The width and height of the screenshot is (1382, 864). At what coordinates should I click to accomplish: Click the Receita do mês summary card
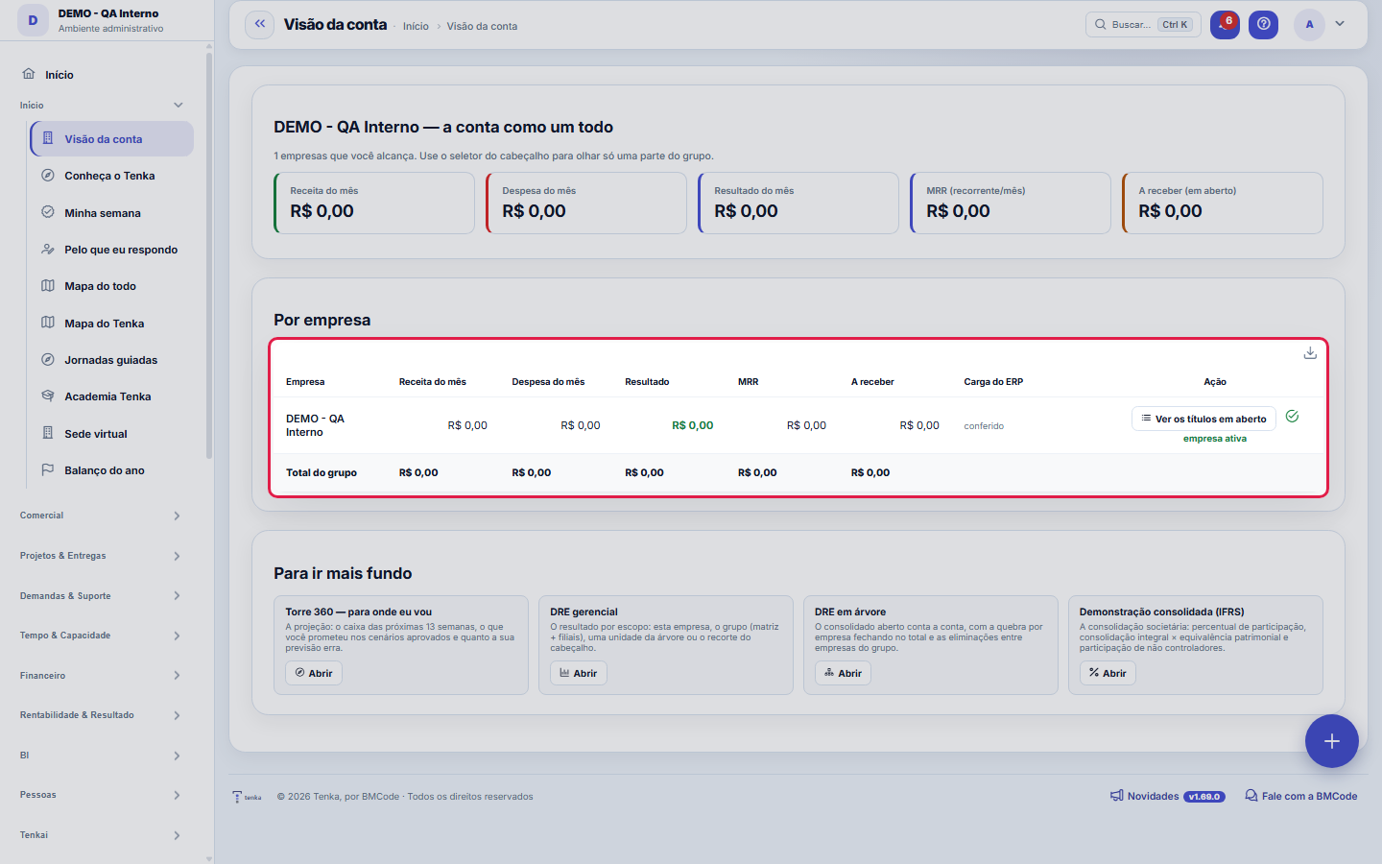(374, 203)
